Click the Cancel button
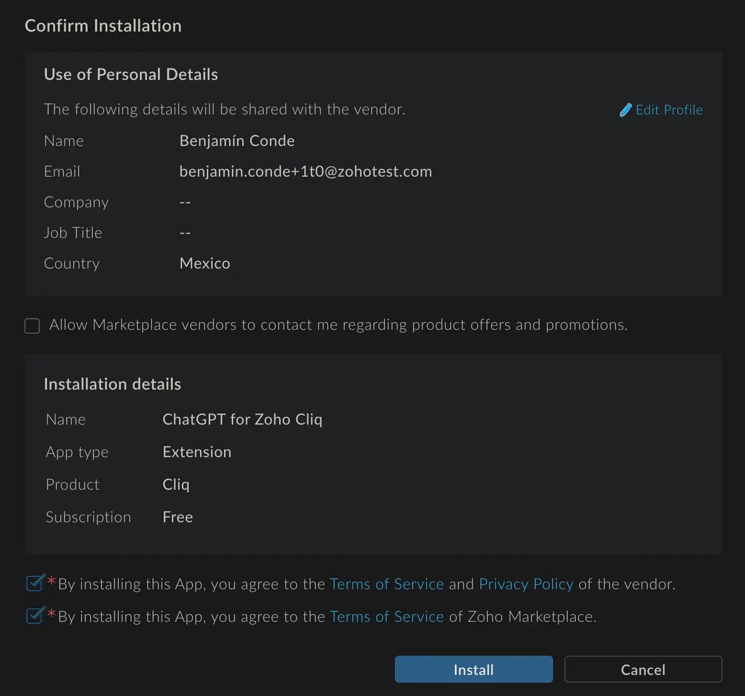Viewport: 745px width, 696px height. (x=643, y=669)
